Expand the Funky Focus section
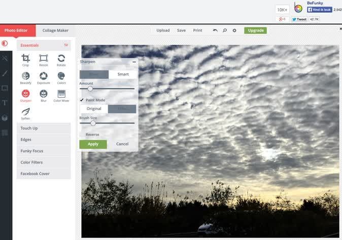Viewport: 342px width, 240px height. (44, 151)
